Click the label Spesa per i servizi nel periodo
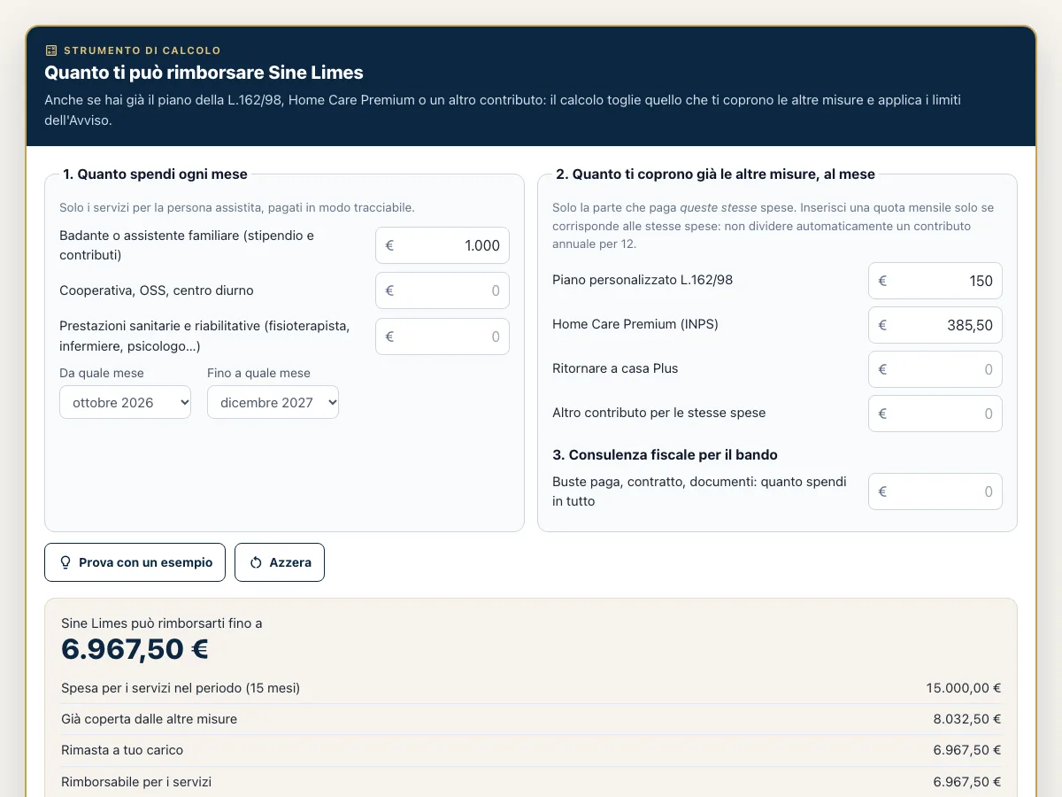This screenshot has width=1062, height=797. (181, 688)
